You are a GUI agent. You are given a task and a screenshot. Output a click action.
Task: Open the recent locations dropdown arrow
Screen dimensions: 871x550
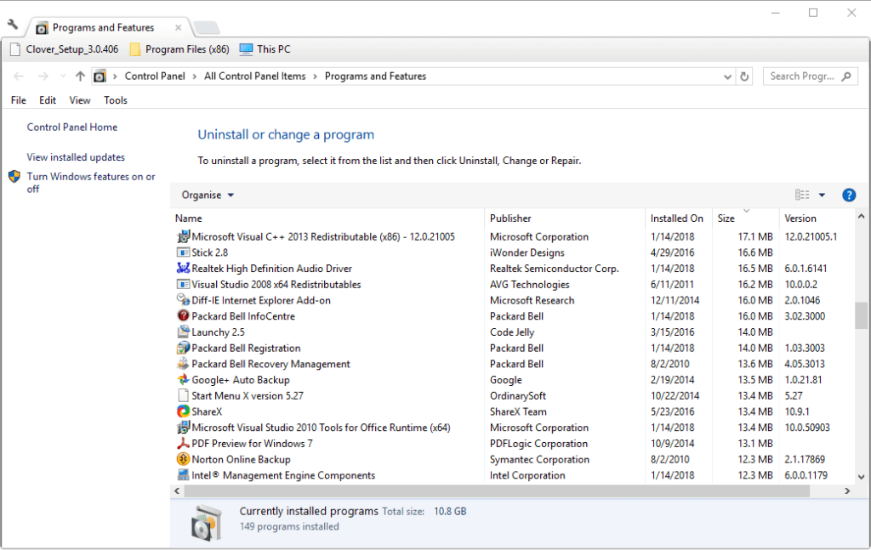tap(63, 77)
